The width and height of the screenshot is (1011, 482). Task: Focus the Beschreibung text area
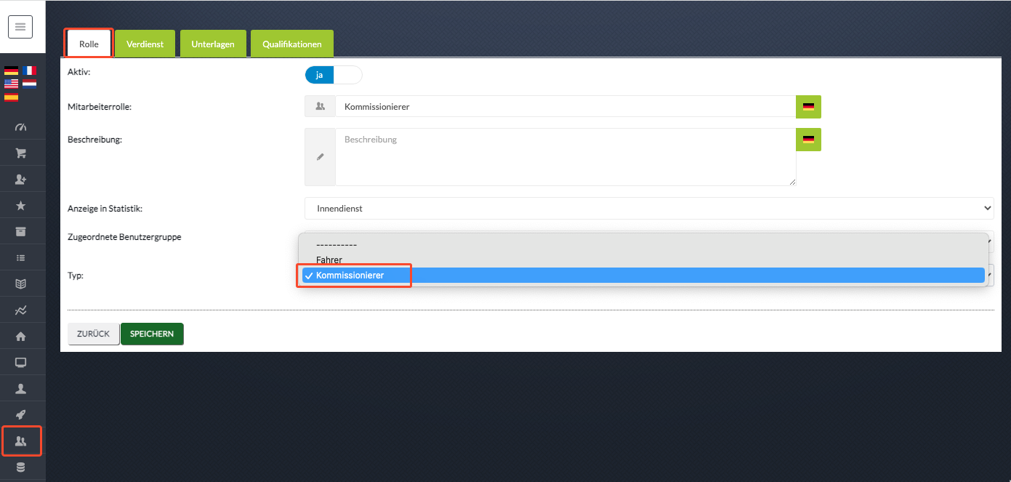point(565,157)
